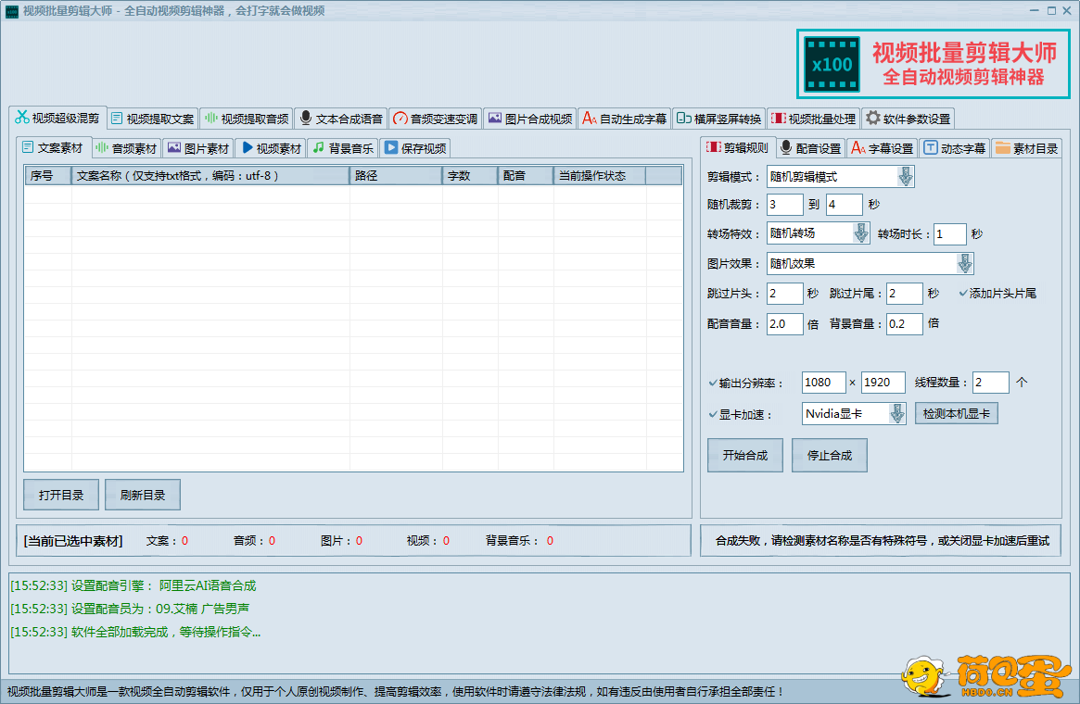Click the gear icon on 软件参数设置 tab
The width and height of the screenshot is (1080, 704).
[872, 118]
